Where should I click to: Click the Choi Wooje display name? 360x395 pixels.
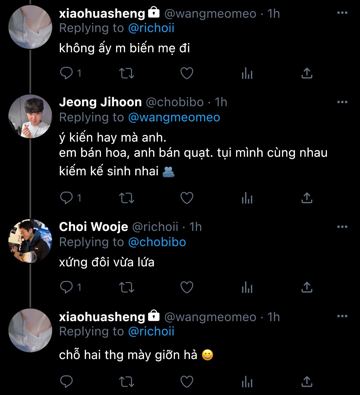click(x=94, y=227)
